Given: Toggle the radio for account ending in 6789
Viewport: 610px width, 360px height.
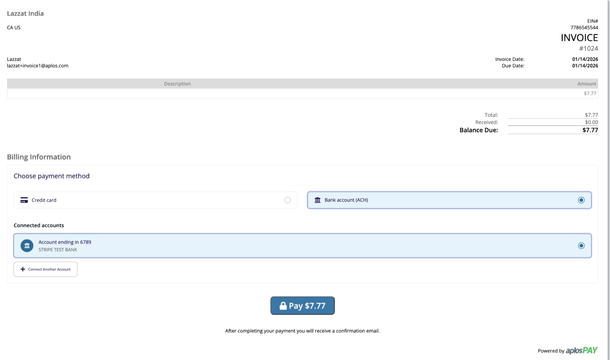Looking at the screenshot, I should (581, 246).
